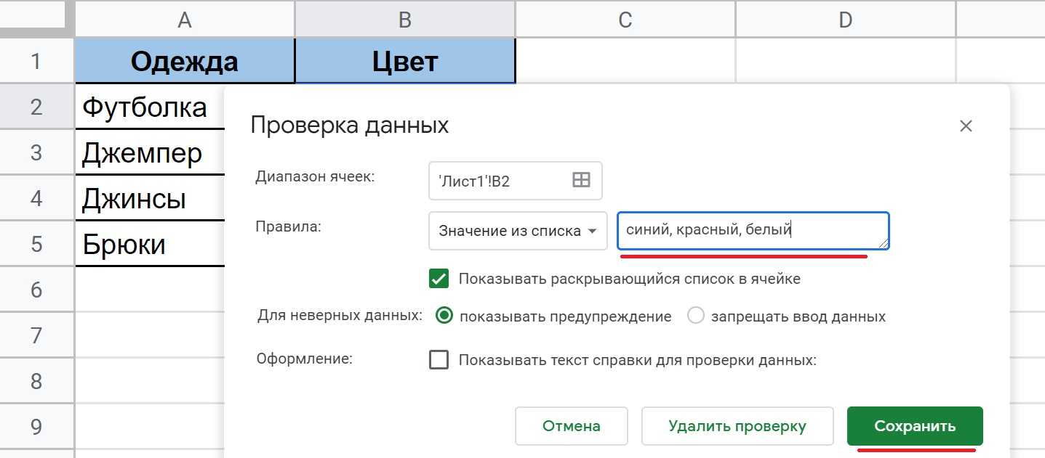Select row 2 header
Image resolution: width=1045 pixels, height=458 pixels.
36,107
